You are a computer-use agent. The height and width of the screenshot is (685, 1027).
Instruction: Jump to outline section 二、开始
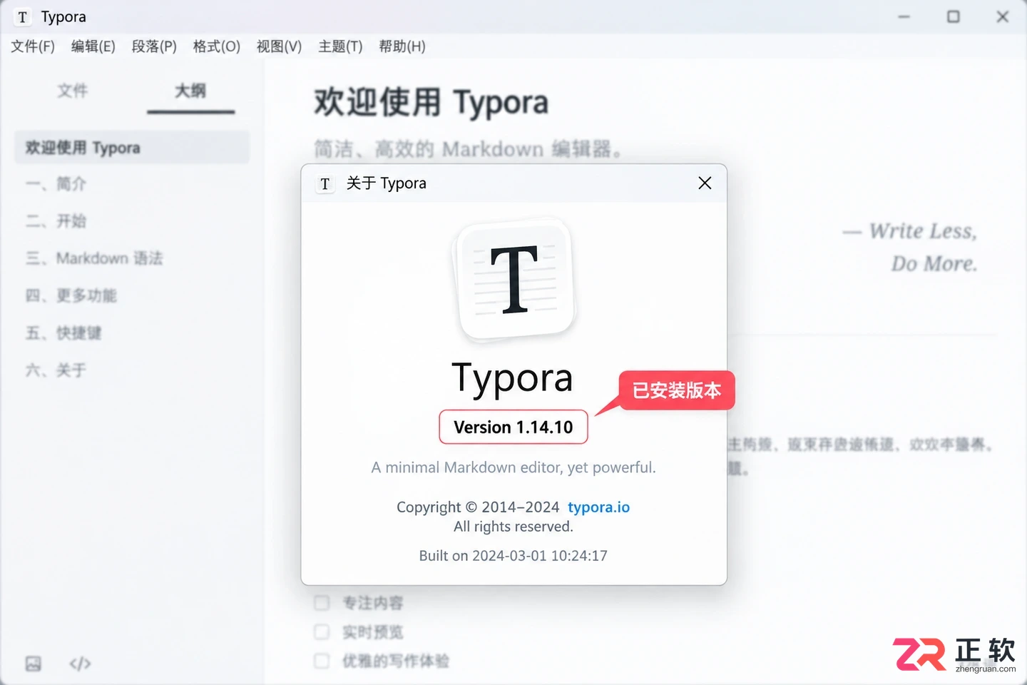click(56, 221)
